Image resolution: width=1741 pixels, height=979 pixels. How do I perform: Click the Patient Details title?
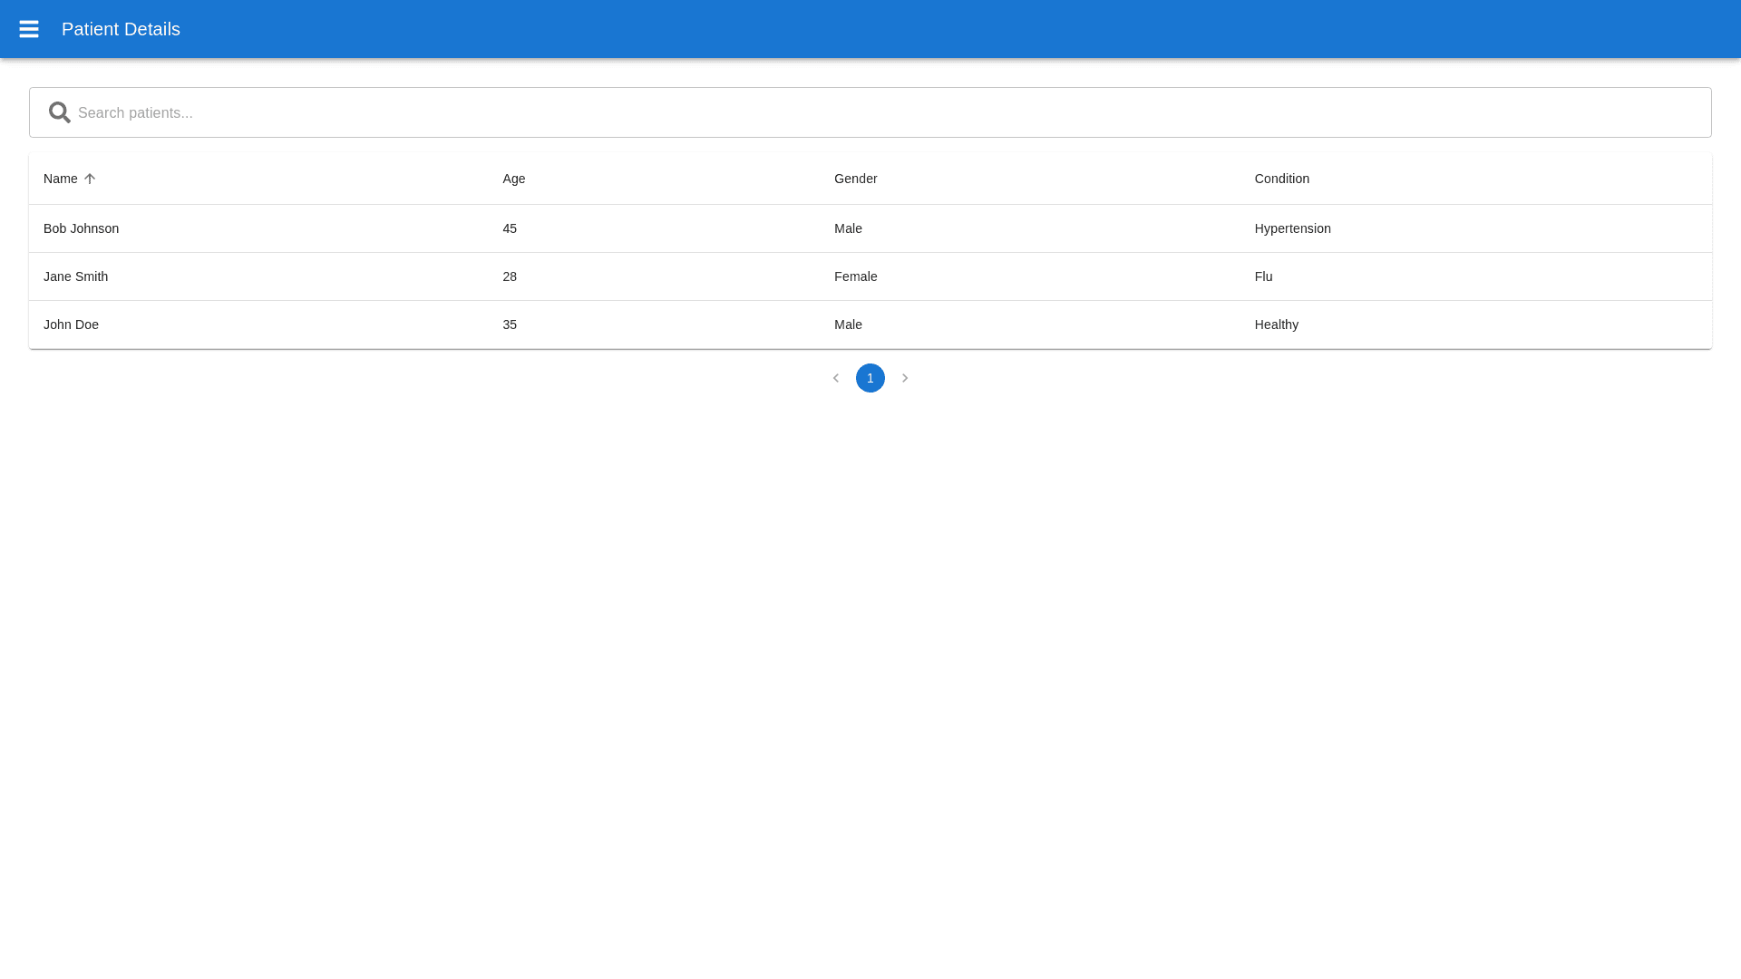(121, 29)
